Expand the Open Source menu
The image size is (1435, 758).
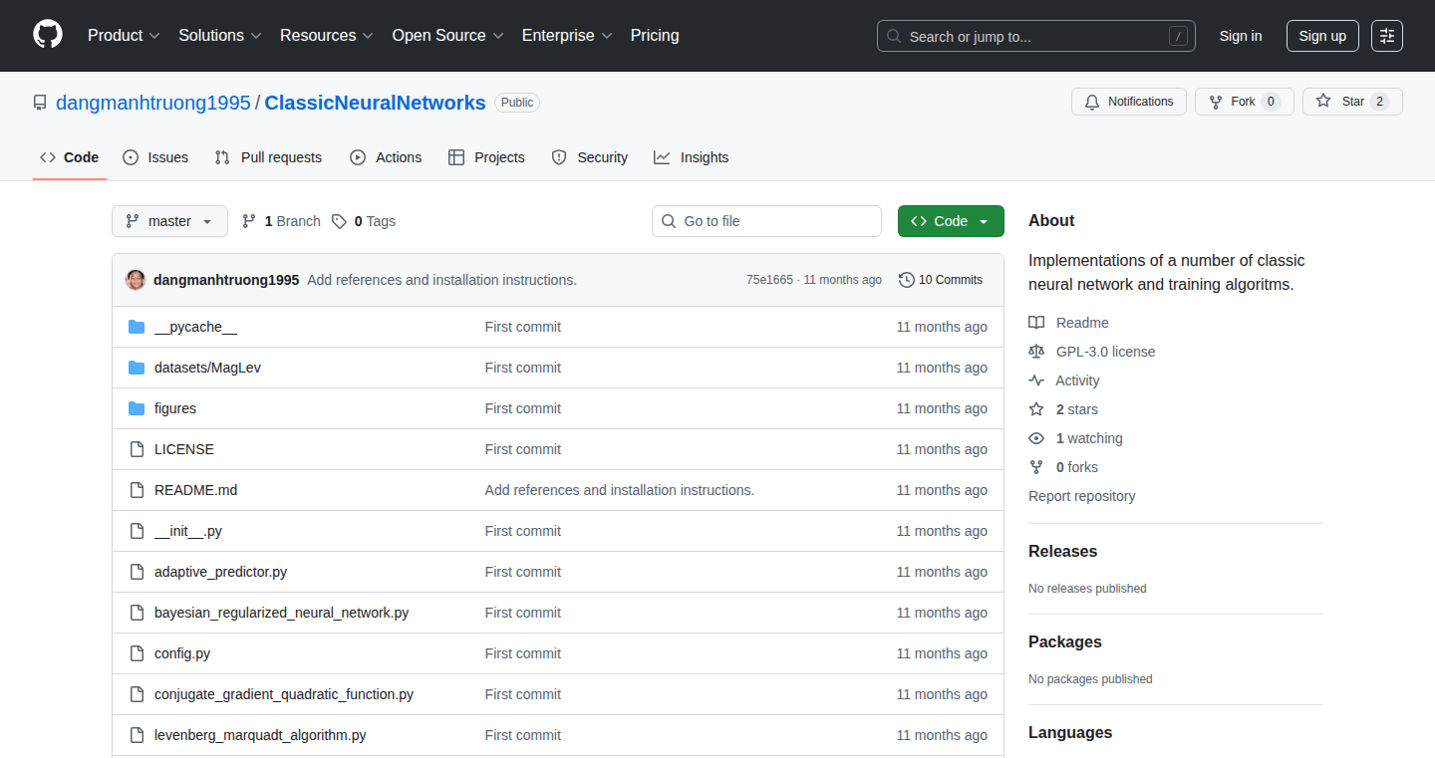click(448, 35)
